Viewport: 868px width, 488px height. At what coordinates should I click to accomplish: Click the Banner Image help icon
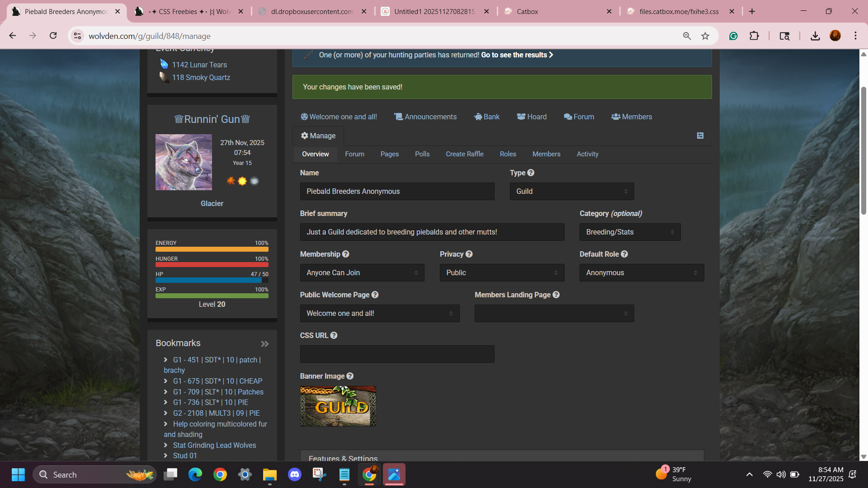click(x=350, y=376)
